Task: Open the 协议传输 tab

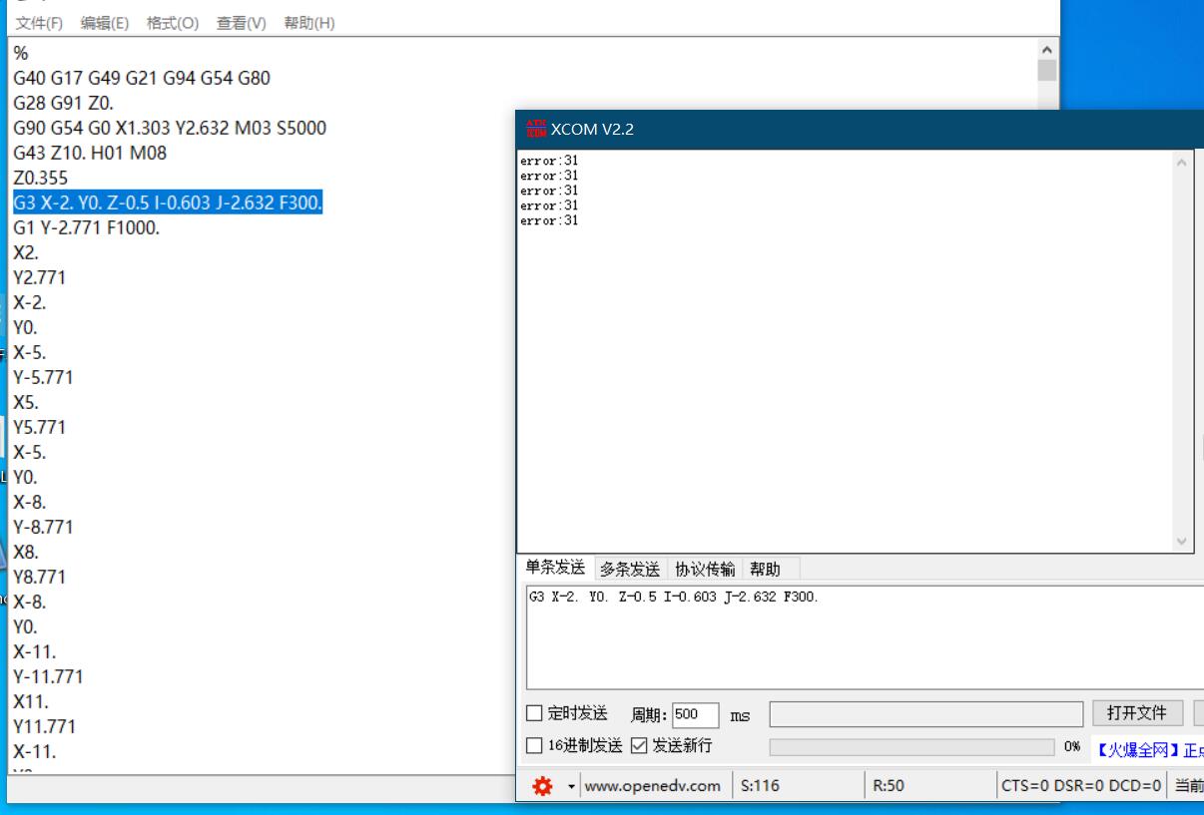Action: pos(705,570)
